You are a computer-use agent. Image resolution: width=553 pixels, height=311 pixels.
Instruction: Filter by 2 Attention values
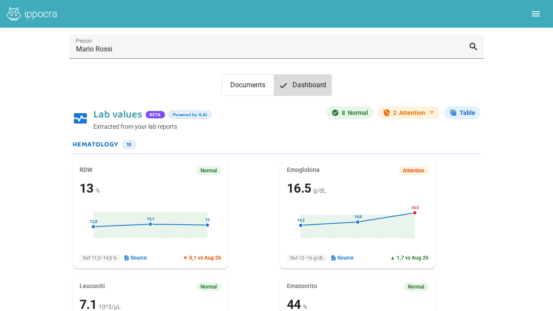(x=409, y=113)
